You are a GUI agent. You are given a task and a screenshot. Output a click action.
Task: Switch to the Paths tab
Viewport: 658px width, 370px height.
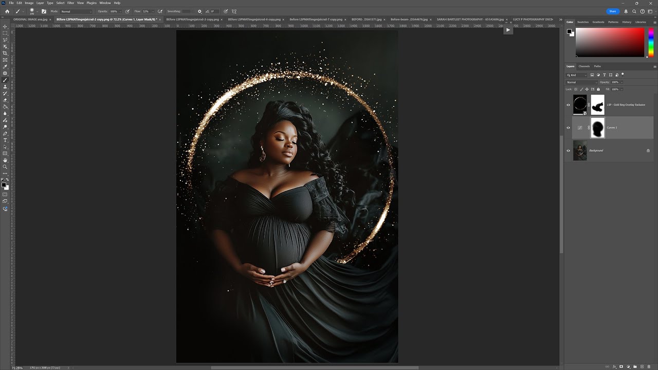coord(597,66)
